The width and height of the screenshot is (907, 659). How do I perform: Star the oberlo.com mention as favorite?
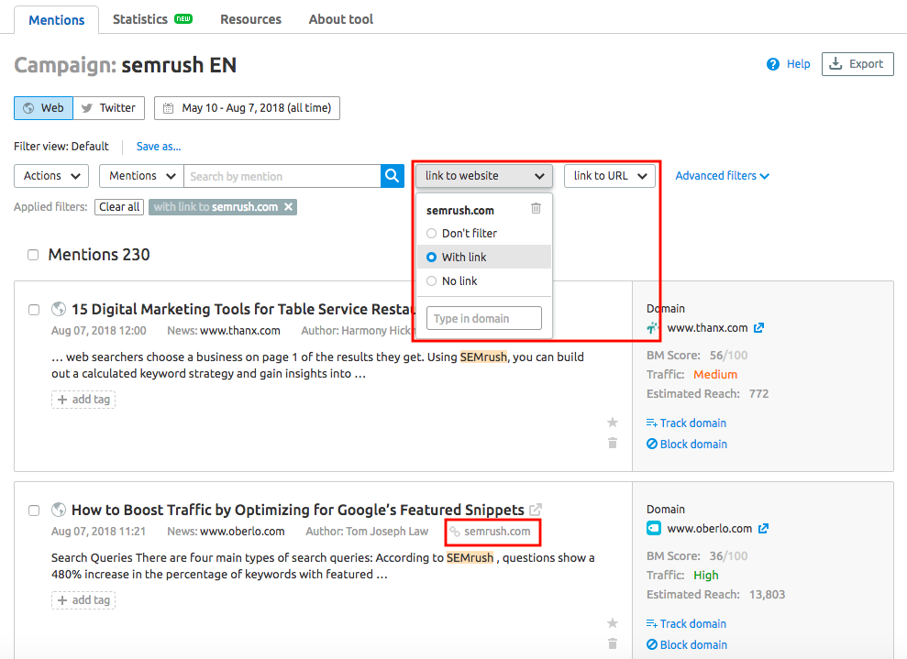613,623
